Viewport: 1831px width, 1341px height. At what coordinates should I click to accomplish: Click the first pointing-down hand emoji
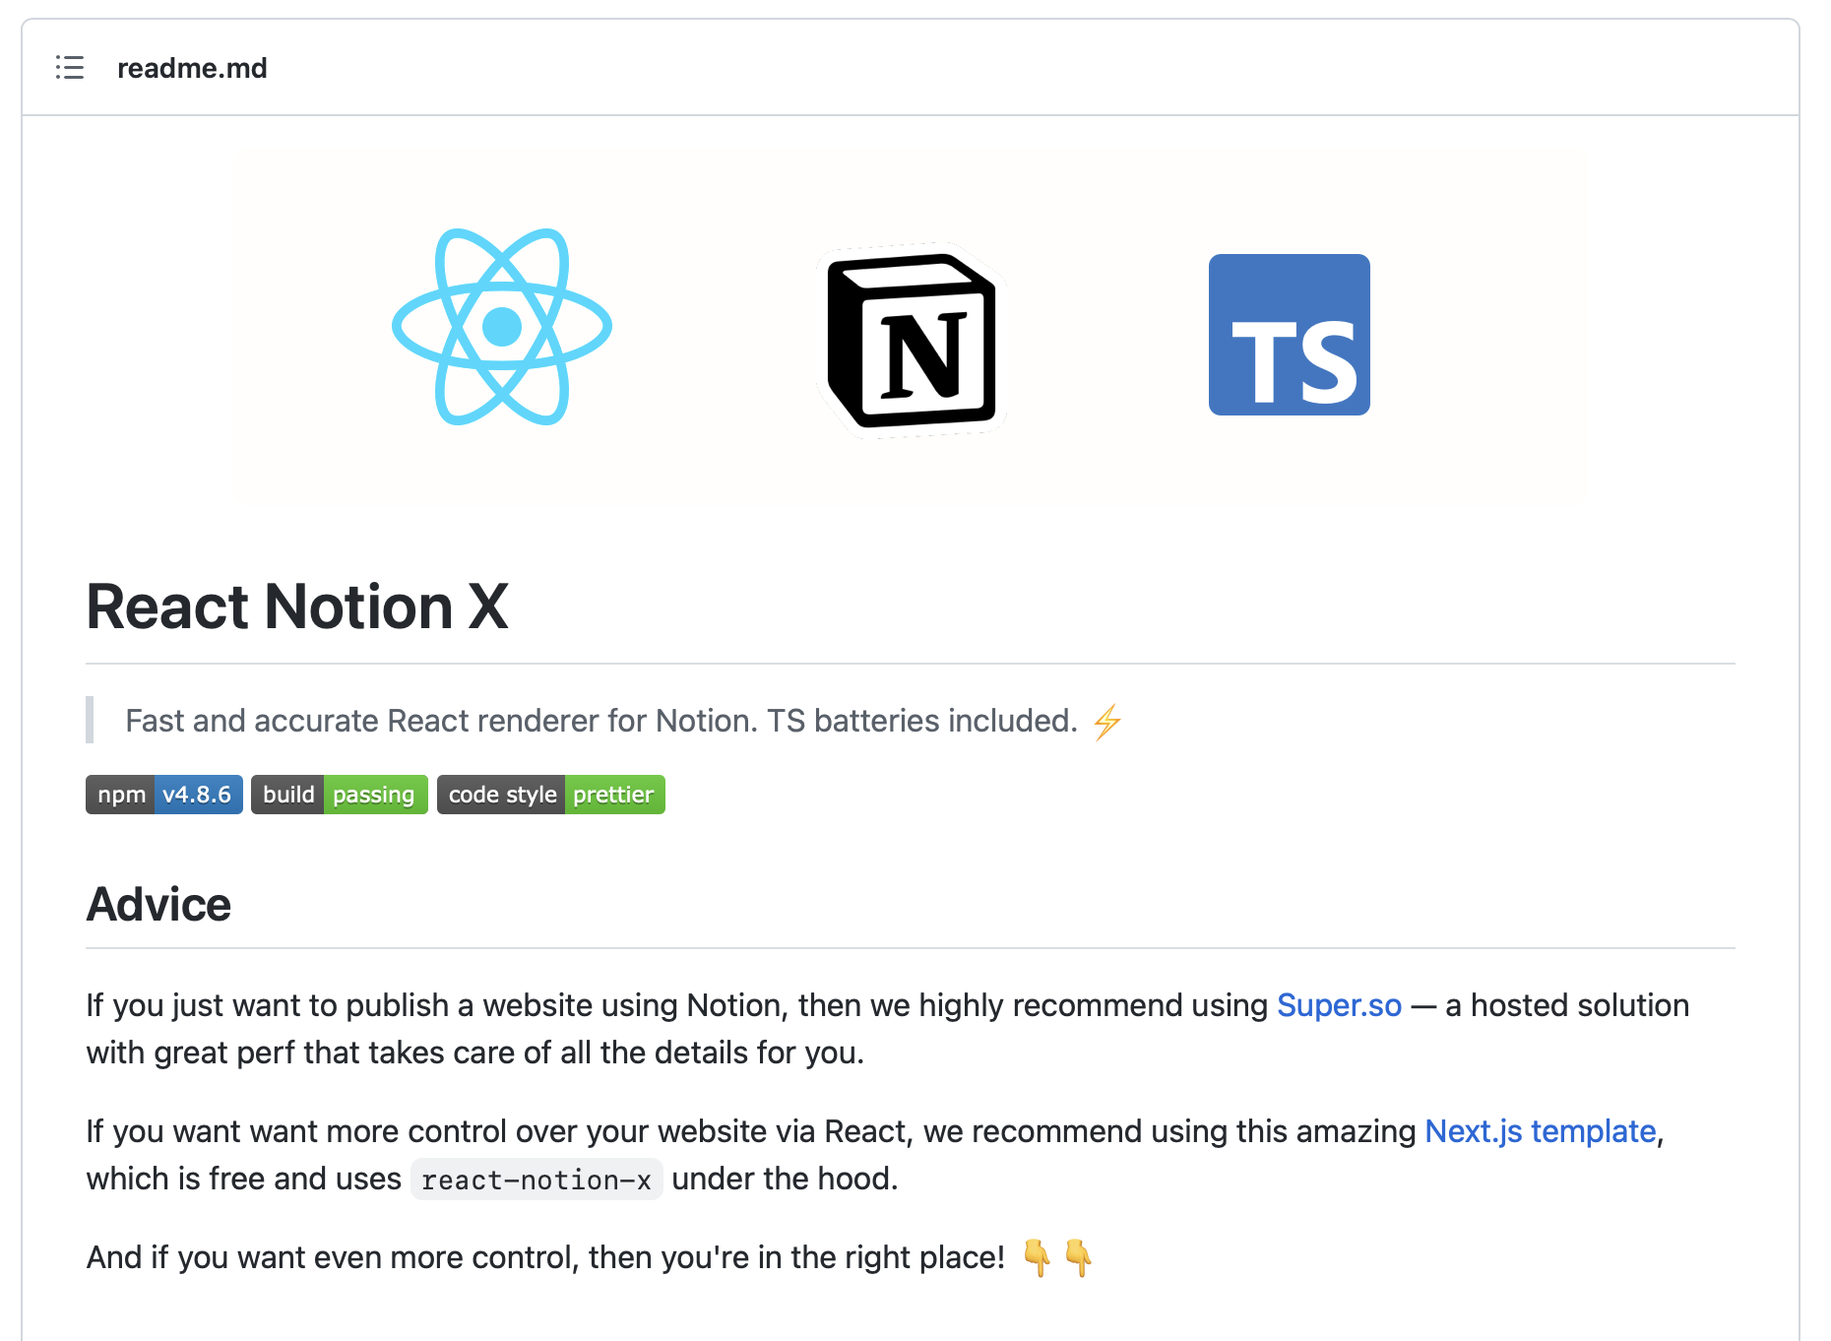[1037, 1257]
